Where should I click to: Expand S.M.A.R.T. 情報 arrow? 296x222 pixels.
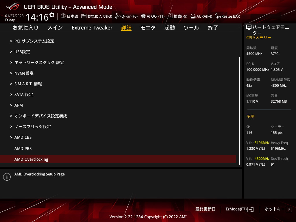pyautogui.click(x=11, y=84)
